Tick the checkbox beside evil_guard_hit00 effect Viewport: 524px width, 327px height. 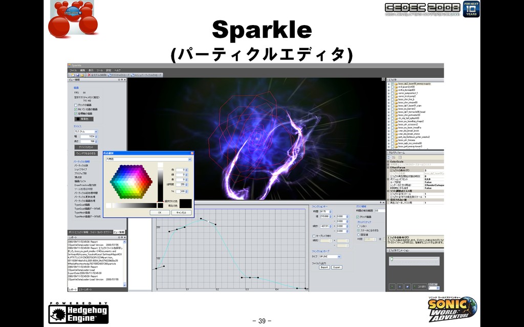pos(392,87)
